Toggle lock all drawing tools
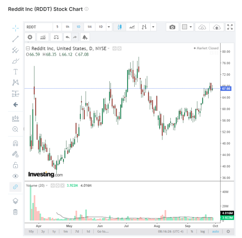The width and height of the screenshot is (242, 238). pos(15,165)
